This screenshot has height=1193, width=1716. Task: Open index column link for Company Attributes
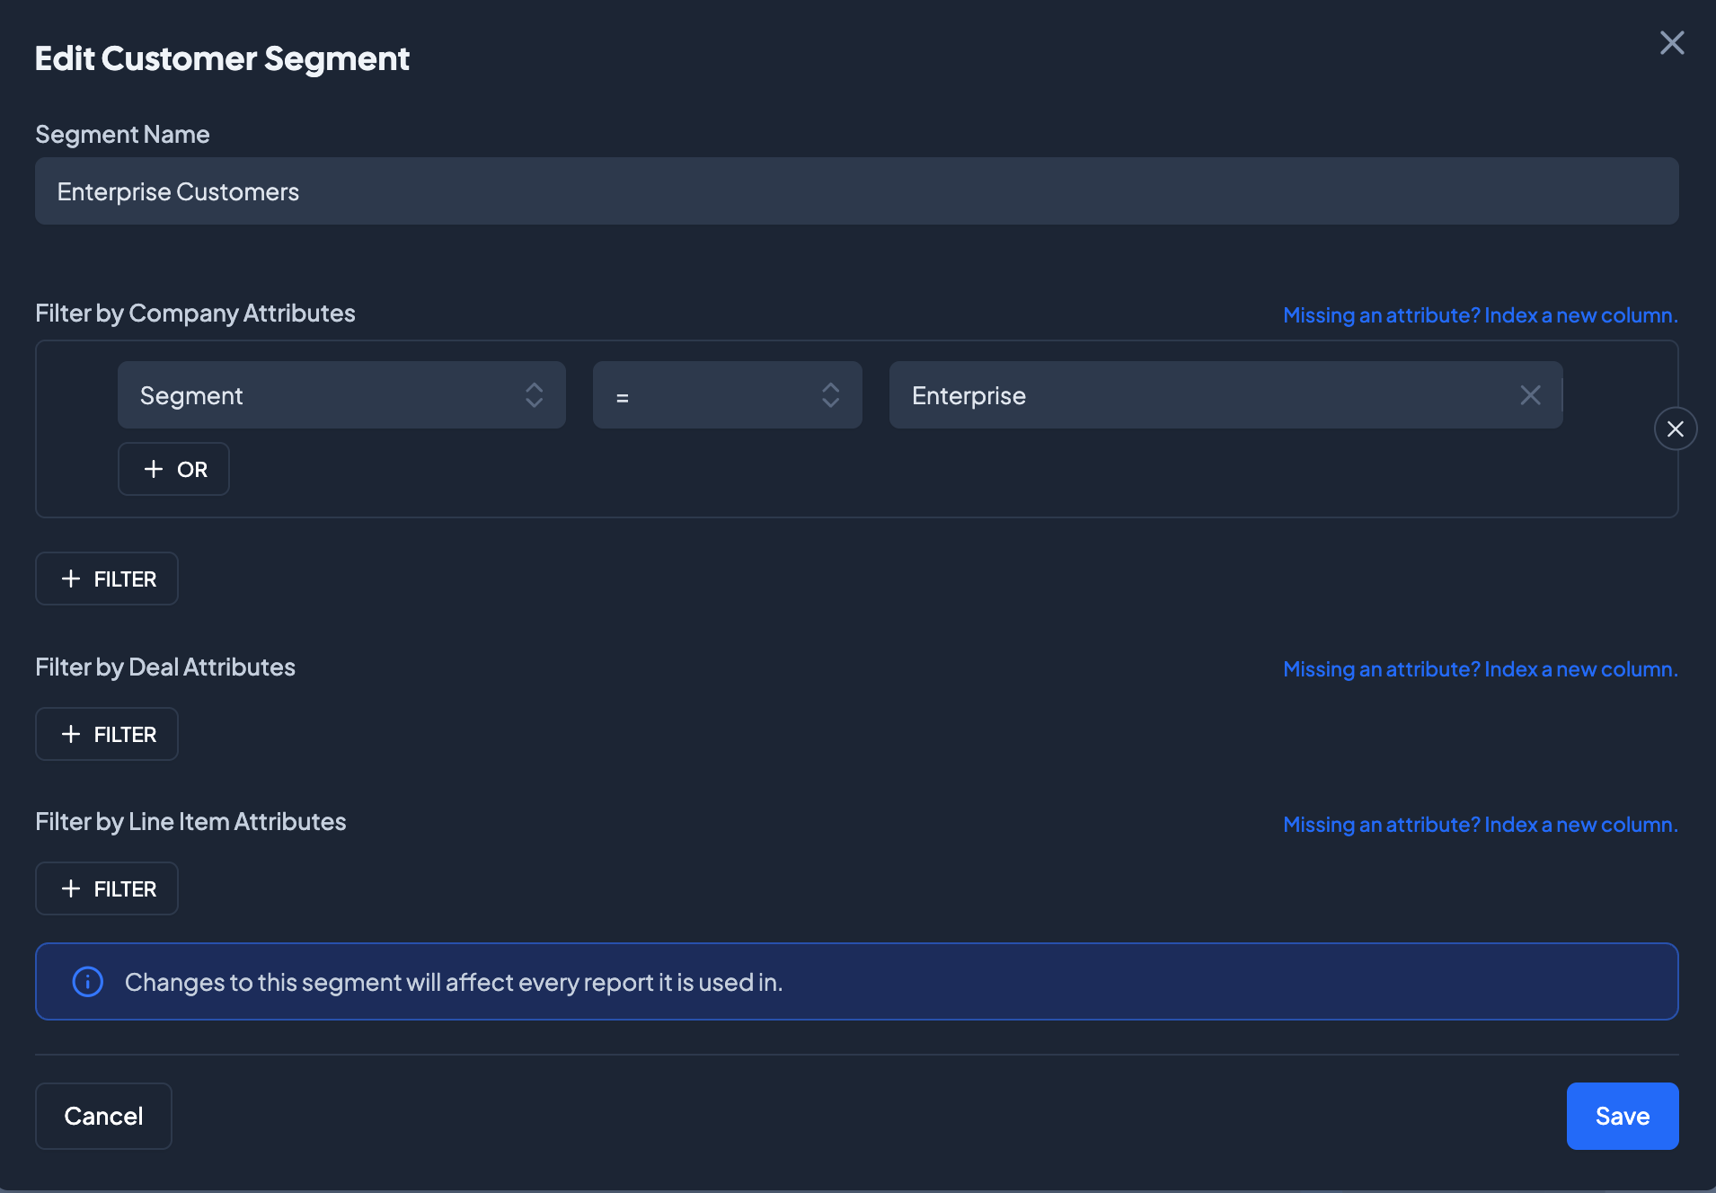(x=1480, y=315)
